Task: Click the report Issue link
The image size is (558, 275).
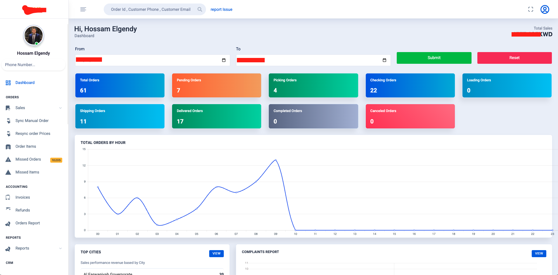Action: (x=221, y=9)
